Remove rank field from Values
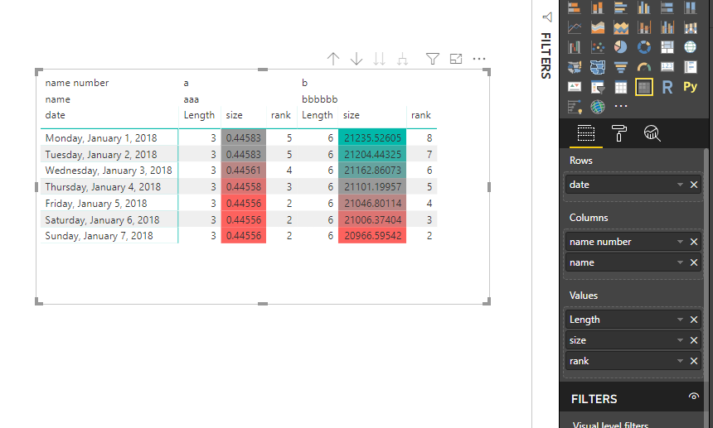The width and height of the screenshot is (713, 428). point(694,361)
